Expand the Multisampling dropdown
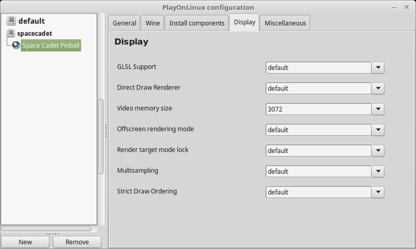Viewport: 416px width, 249px height. click(378, 171)
